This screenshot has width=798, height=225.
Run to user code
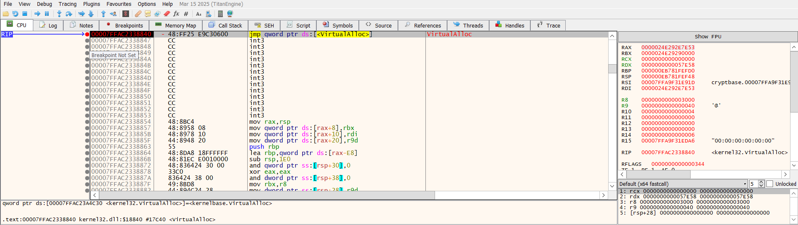coord(113,14)
